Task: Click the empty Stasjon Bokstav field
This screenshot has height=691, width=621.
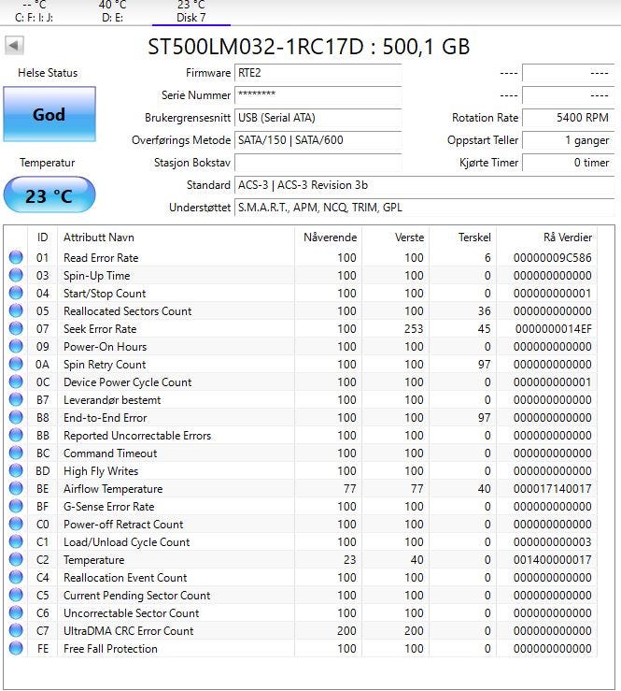Action: pyautogui.click(x=318, y=163)
